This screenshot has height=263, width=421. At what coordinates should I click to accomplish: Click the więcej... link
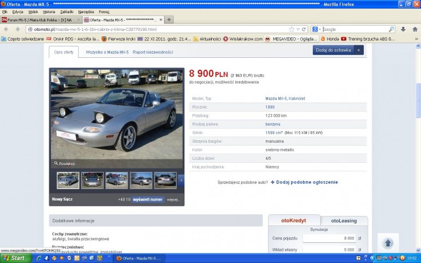(x=174, y=199)
